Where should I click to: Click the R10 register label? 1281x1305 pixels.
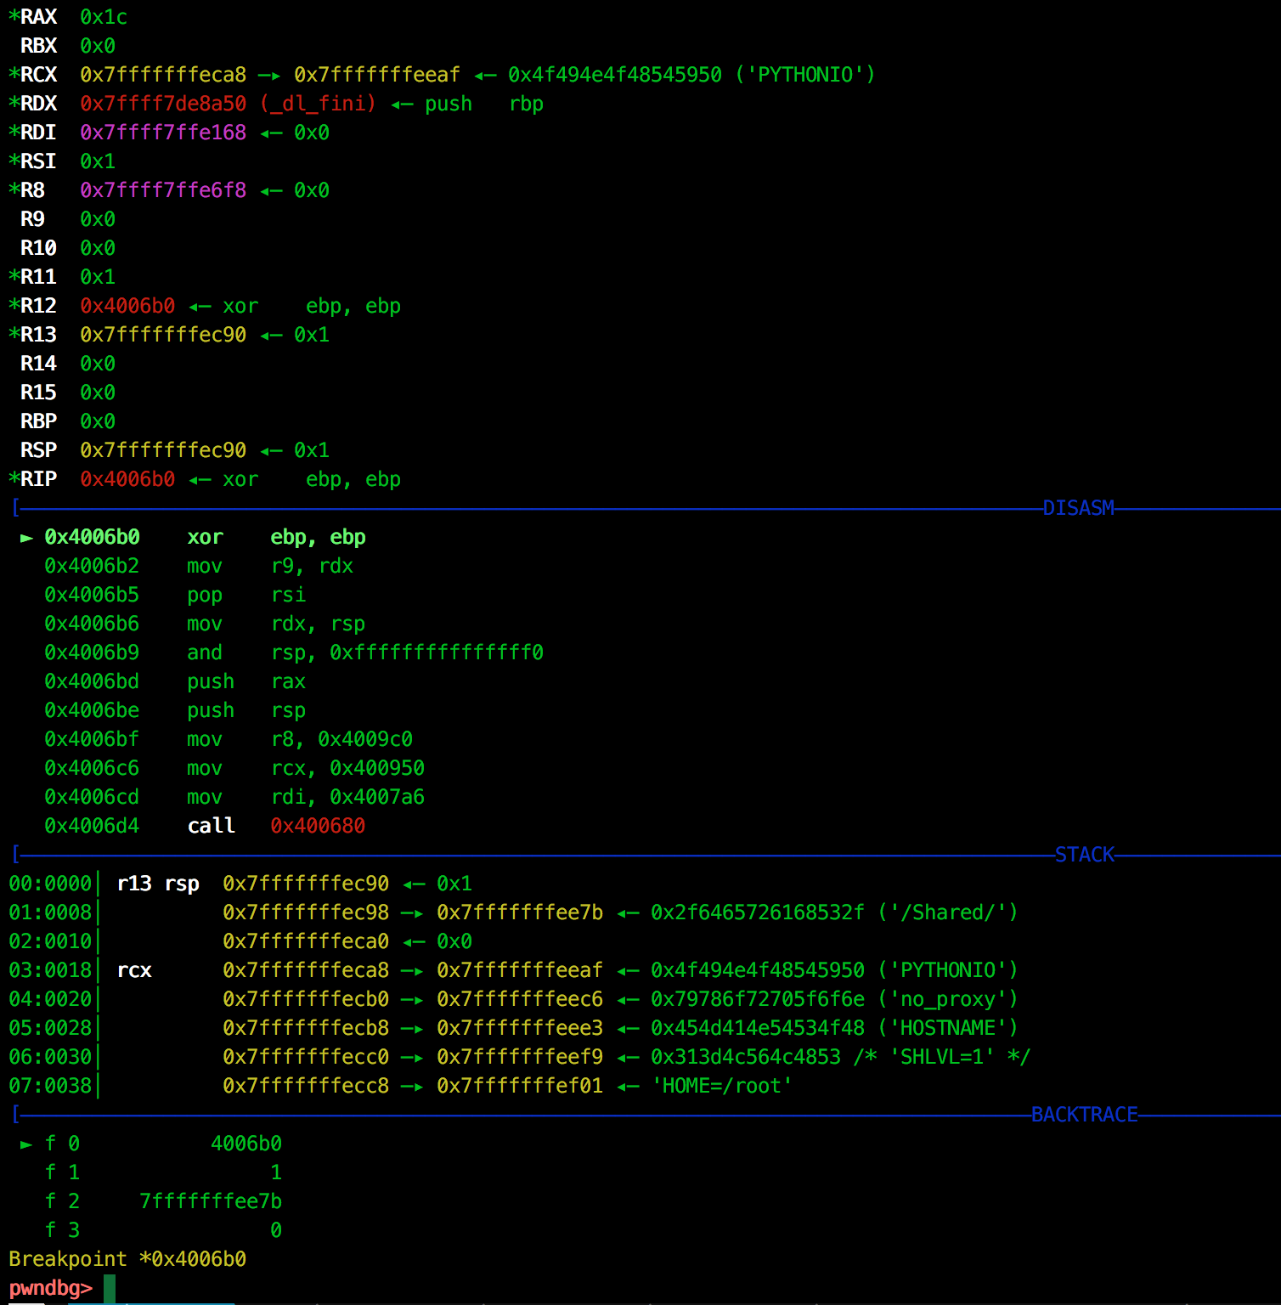tap(38, 248)
